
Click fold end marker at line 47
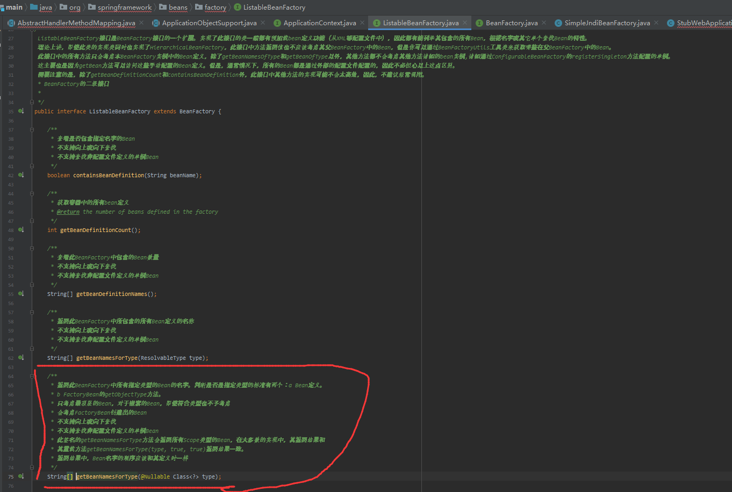[x=32, y=221]
